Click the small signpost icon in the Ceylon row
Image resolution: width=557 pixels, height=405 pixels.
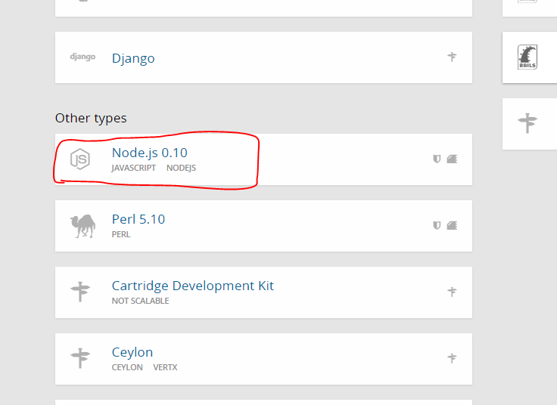452,358
